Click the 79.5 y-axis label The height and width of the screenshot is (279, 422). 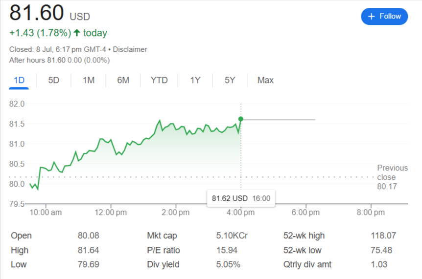pyautogui.click(x=17, y=204)
